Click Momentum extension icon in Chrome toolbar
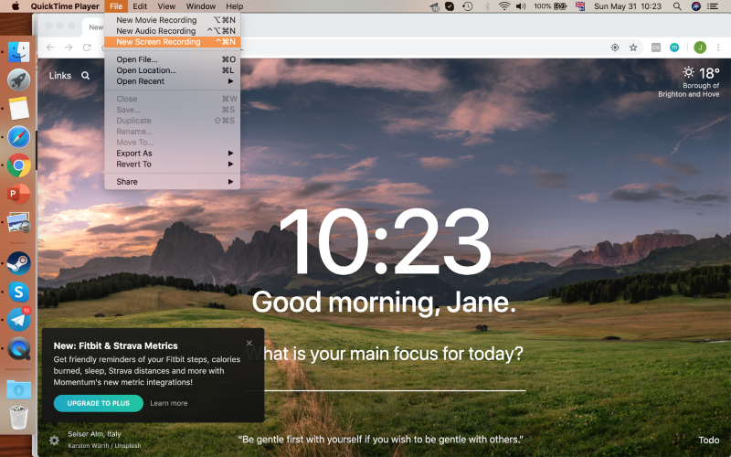The height and width of the screenshot is (457, 731). coord(674,48)
